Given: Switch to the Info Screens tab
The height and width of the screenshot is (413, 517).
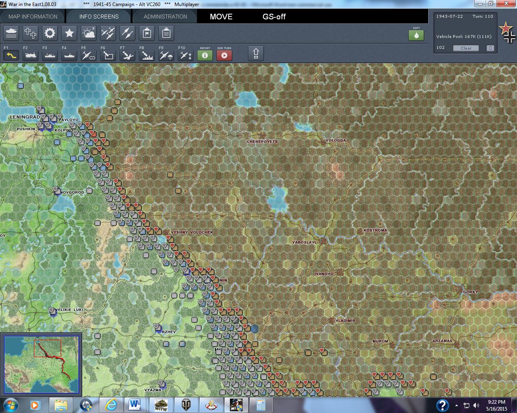Looking at the screenshot, I should pos(99,17).
